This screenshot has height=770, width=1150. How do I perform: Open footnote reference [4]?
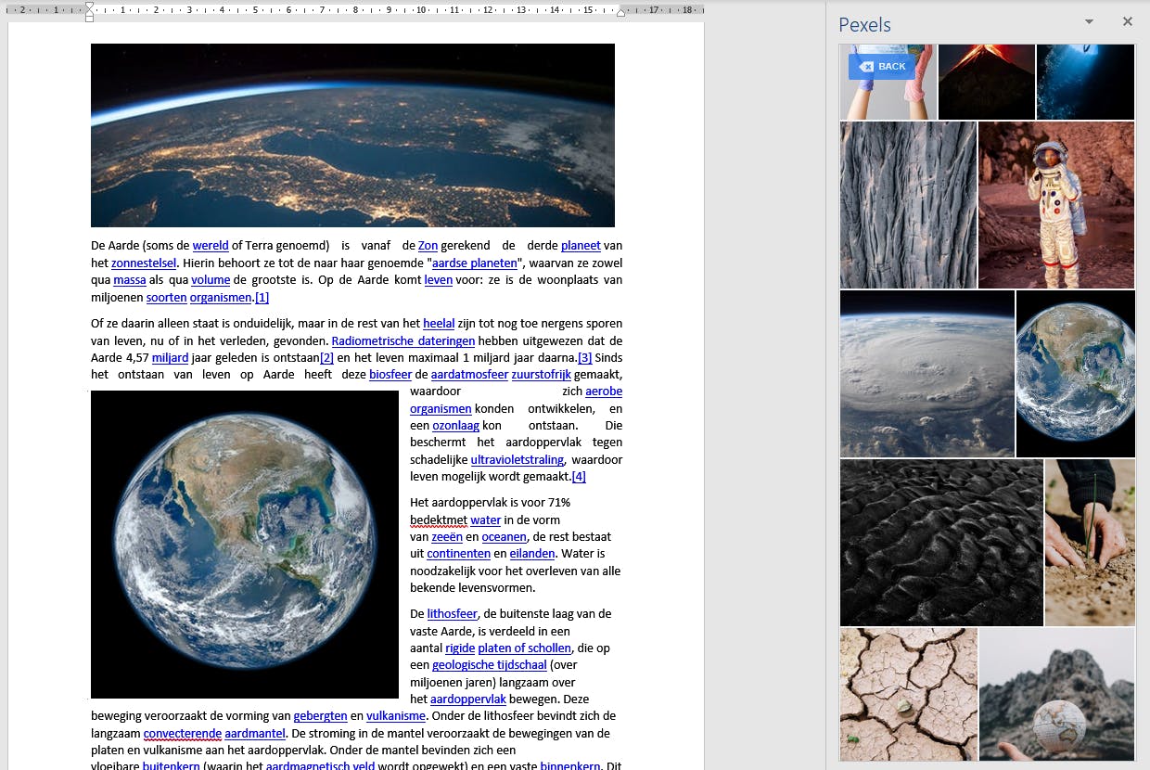[x=579, y=477]
